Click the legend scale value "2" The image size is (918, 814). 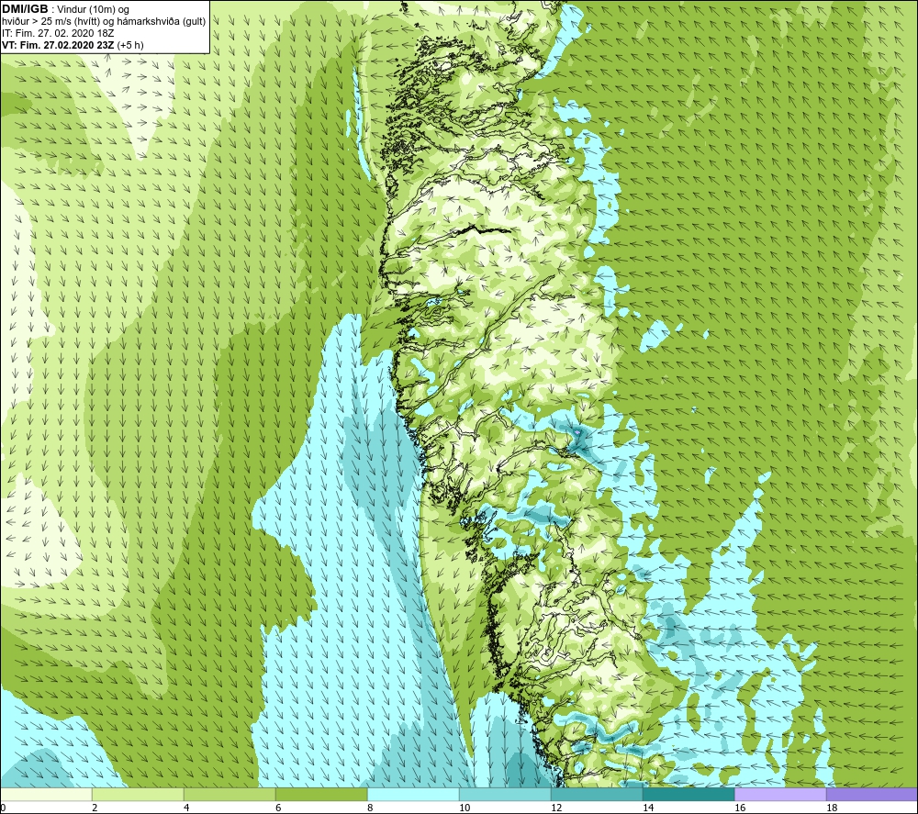(x=95, y=808)
